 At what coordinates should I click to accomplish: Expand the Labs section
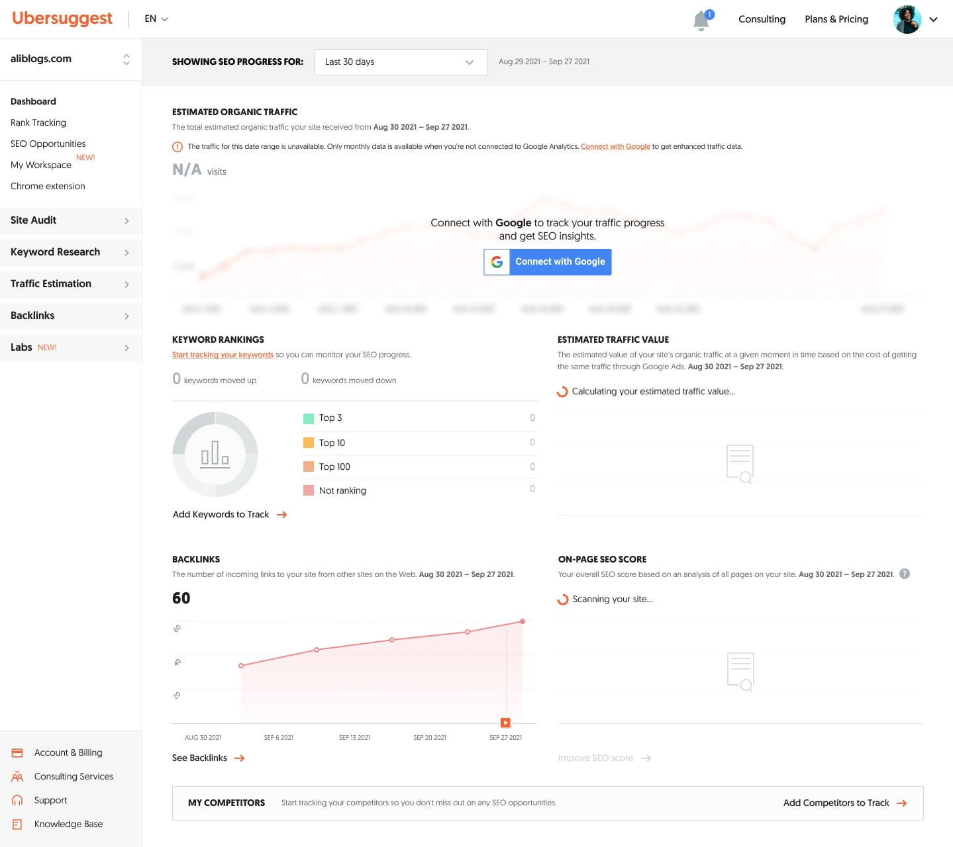[x=71, y=348]
